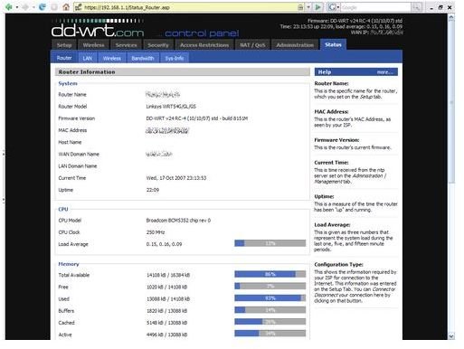
Task: Switch to the LAN sub-tab
Action: point(88,58)
